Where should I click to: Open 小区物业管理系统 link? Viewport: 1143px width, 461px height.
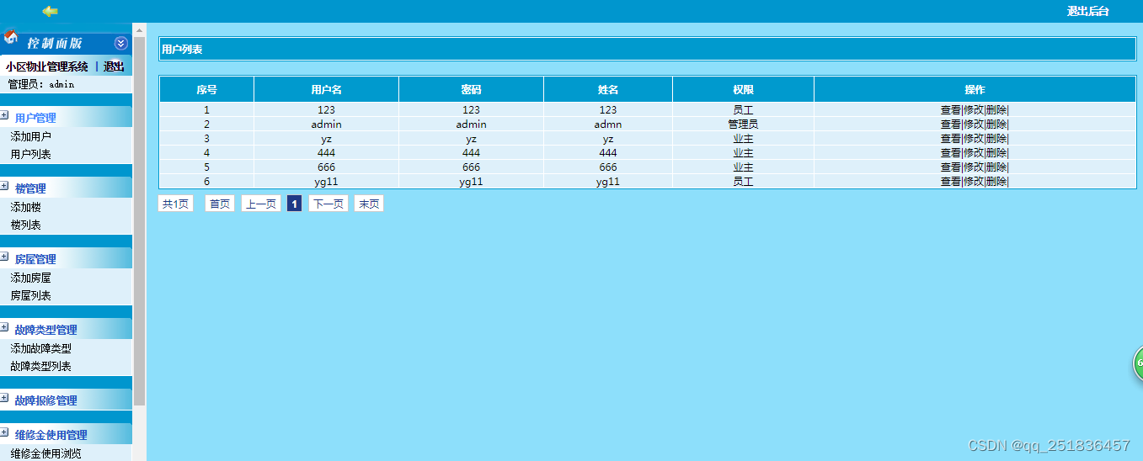pyautogui.click(x=46, y=66)
